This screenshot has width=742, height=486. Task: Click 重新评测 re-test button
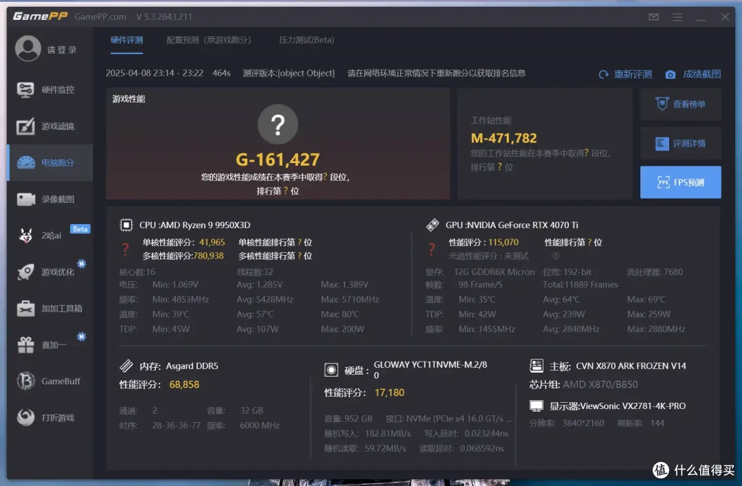(x=626, y=74)
